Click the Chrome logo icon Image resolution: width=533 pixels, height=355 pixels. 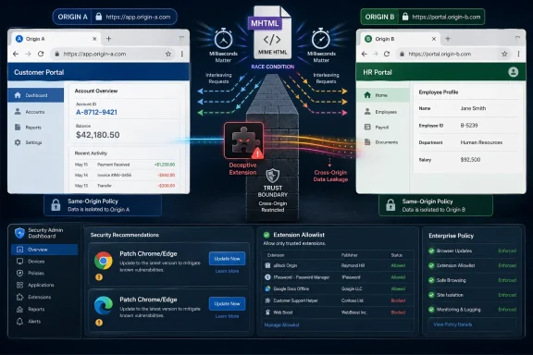coord(104,261)
